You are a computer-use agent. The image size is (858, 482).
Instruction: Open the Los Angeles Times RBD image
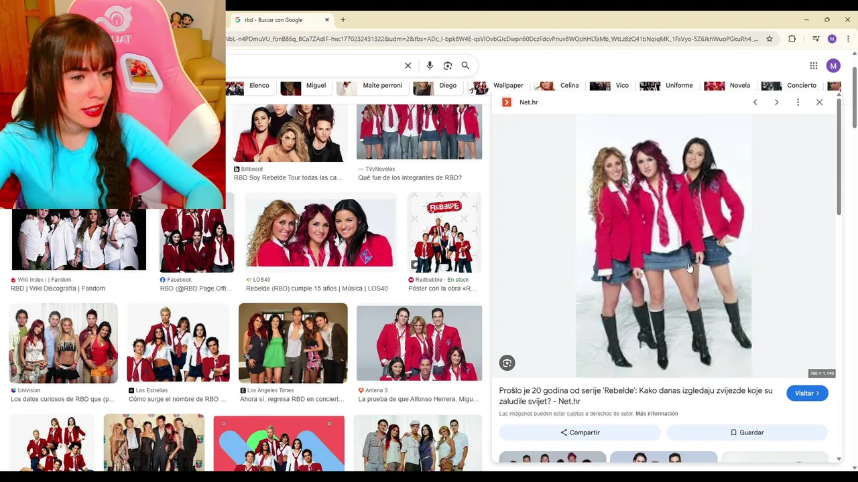(x=293, y=343)
